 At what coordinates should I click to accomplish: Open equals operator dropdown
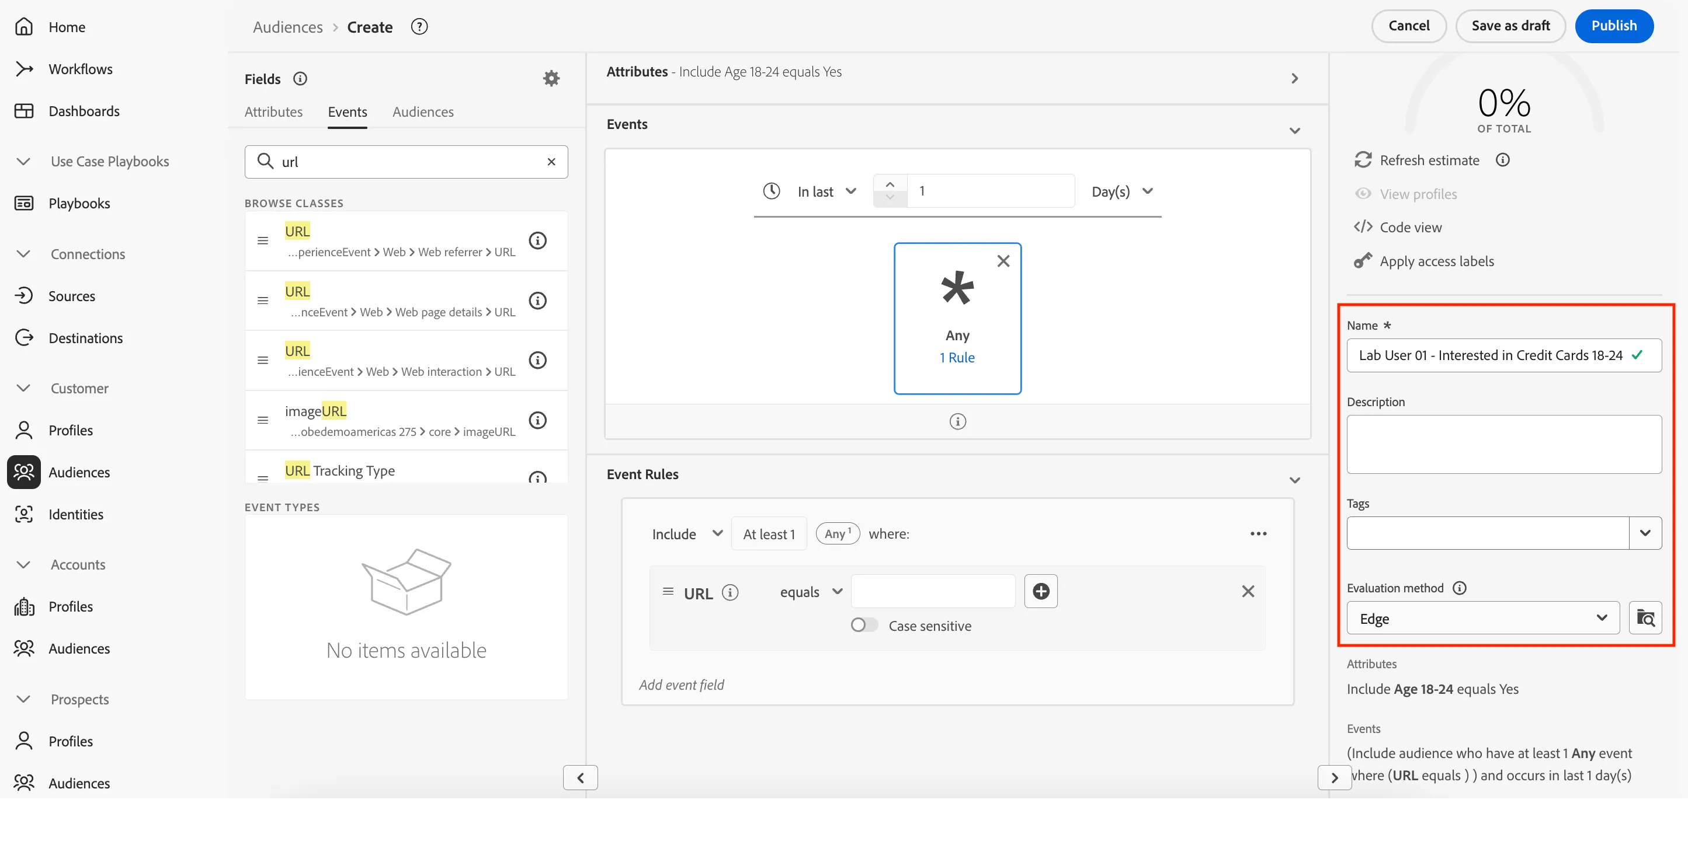tap(811, 592)
